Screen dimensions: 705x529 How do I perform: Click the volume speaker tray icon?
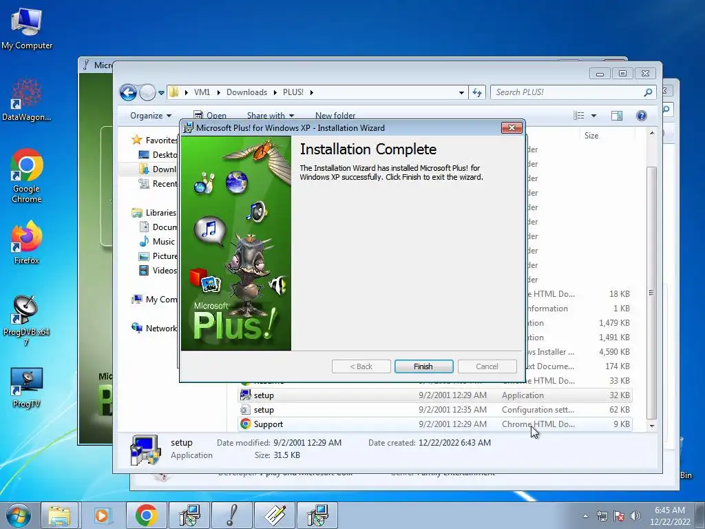click(635, 516)
